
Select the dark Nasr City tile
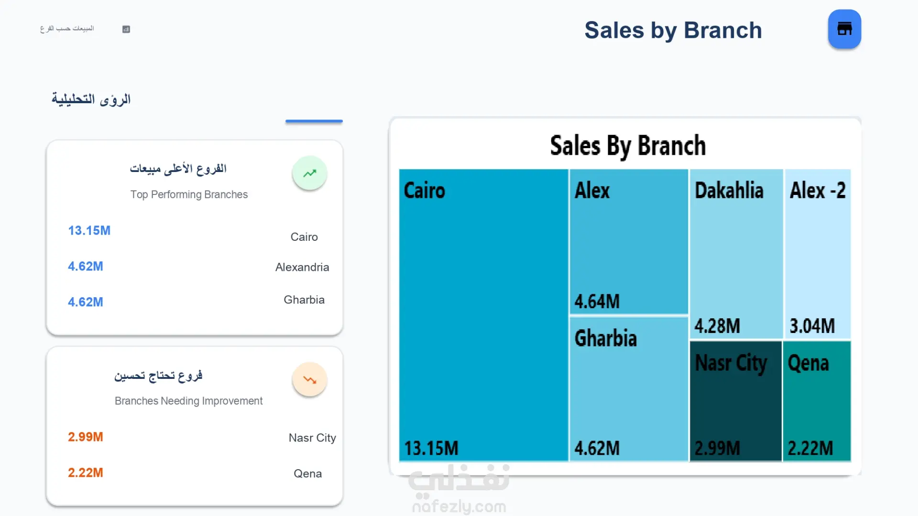point(735,401)
